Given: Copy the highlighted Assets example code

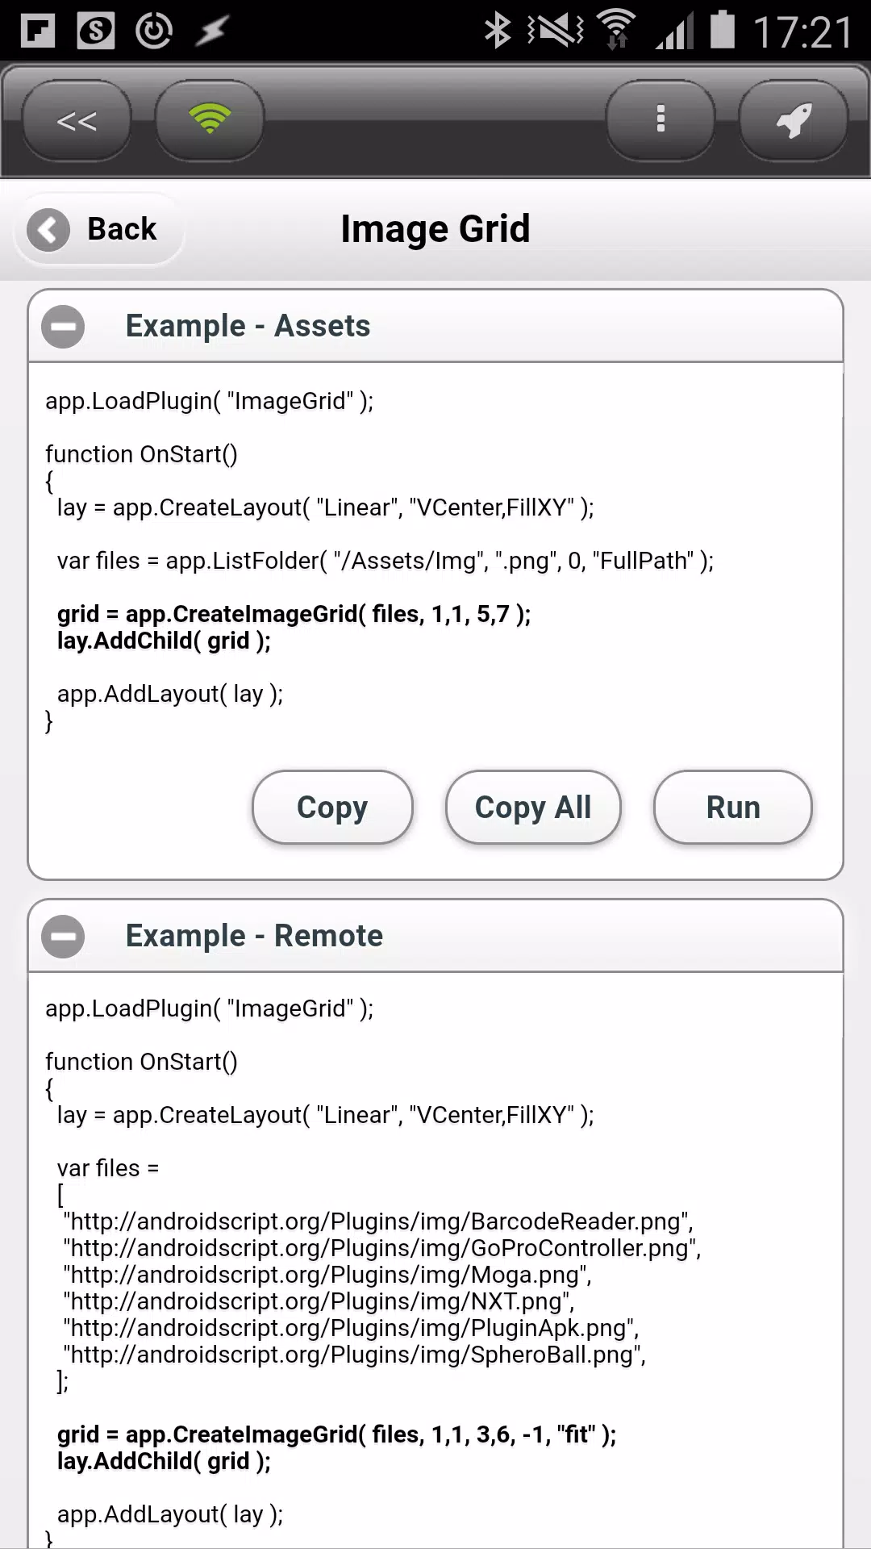Looking at the screenshot, I should 332,808.
